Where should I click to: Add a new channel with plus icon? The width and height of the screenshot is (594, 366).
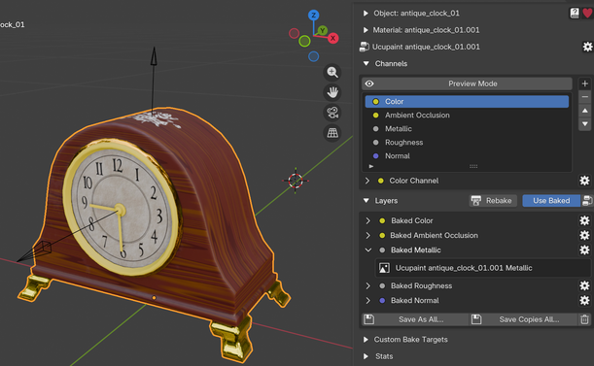pyautogui.click(x=584, y=83)
